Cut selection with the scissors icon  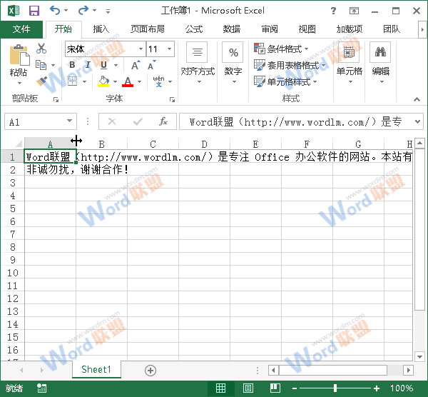tap(41, 49)
